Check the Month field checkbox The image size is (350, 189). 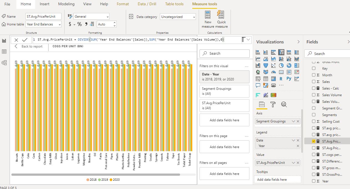[x=314, y=75]
